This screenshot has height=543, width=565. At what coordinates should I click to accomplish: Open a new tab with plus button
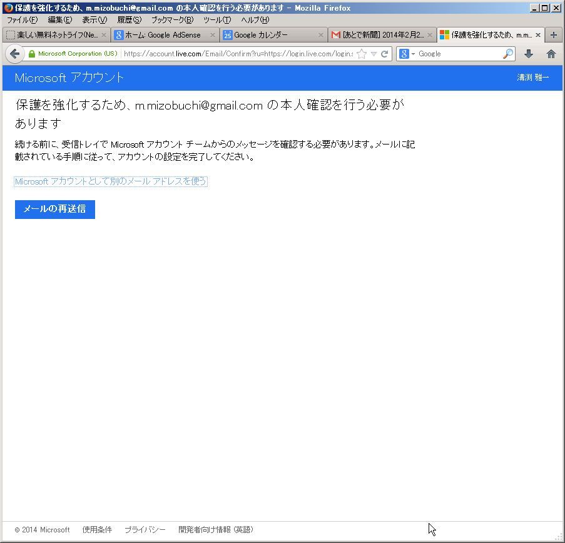[x=554, y=35]
